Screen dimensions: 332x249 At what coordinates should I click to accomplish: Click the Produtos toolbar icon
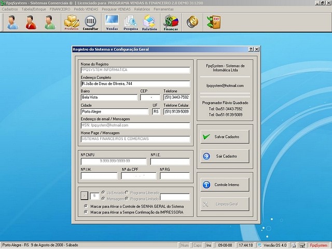(72, 22)
